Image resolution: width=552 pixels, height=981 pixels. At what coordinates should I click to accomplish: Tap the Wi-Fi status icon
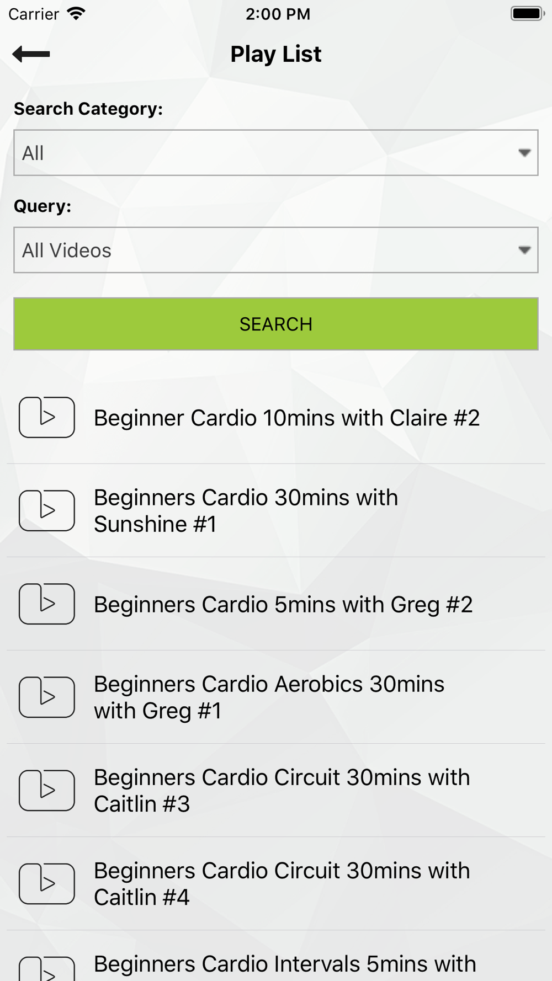click(x=76, y=14)
